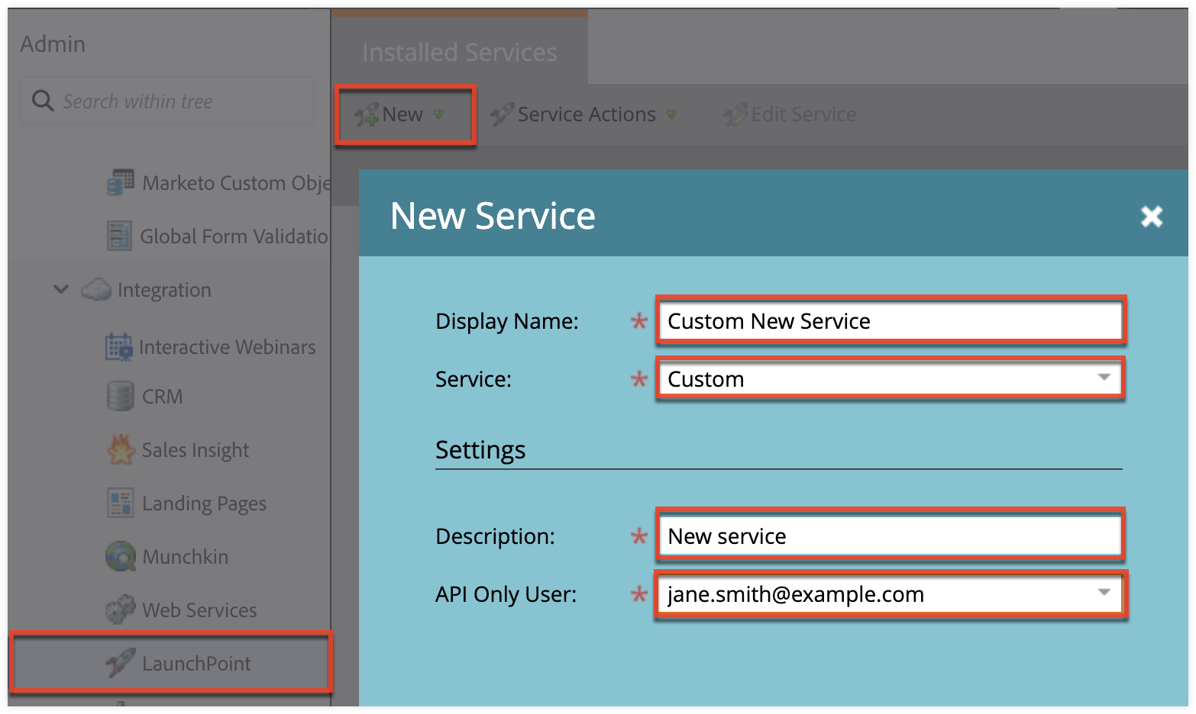1196x714 pixels.
Task: Click inside the Display Name field
Action: [x=889, y=320]
